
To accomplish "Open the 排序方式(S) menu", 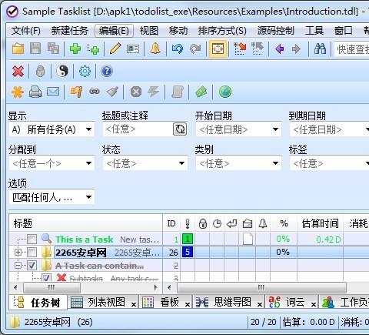I will pyautogui.click(x=222, y=31).
